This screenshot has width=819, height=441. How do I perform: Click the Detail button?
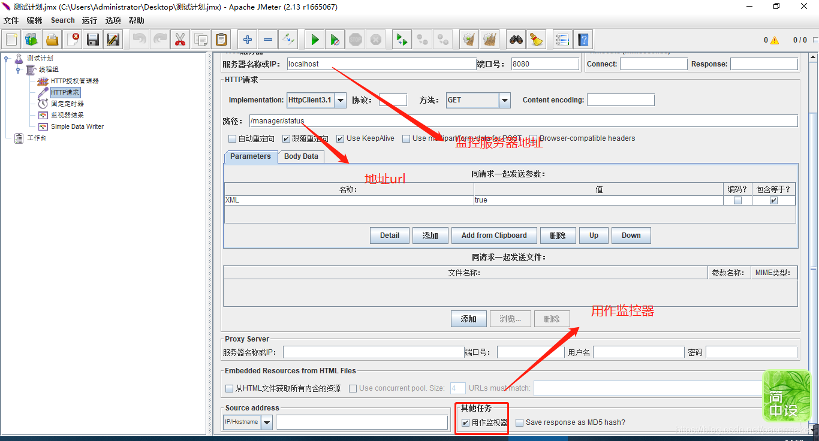(x=390, y=235)
